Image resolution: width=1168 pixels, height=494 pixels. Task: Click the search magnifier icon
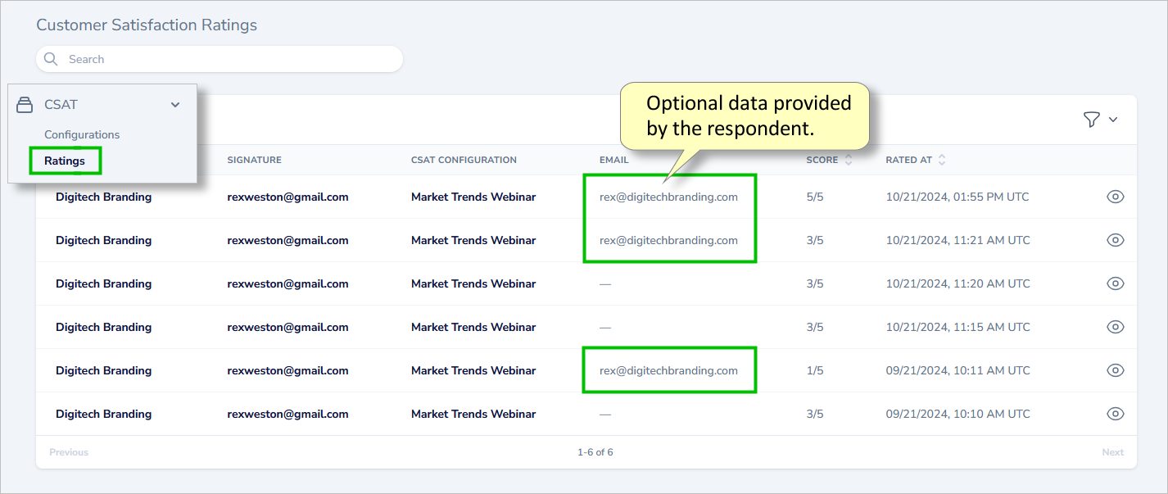pyautogui.click(x=50, y=59)
